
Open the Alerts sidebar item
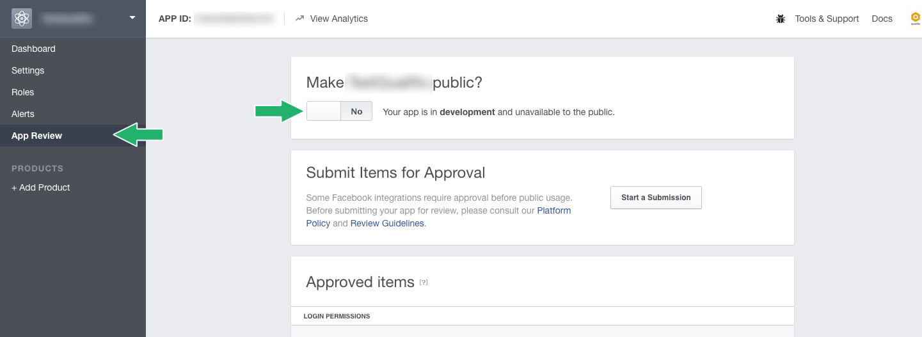click(23, 114)
